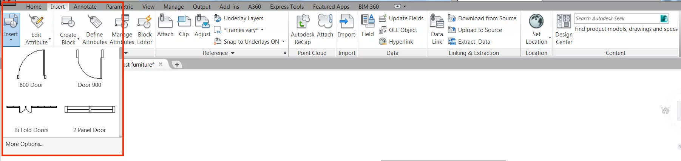
Task: Open the Edit Attribute dropdown arrow
Action: point(49,39)
